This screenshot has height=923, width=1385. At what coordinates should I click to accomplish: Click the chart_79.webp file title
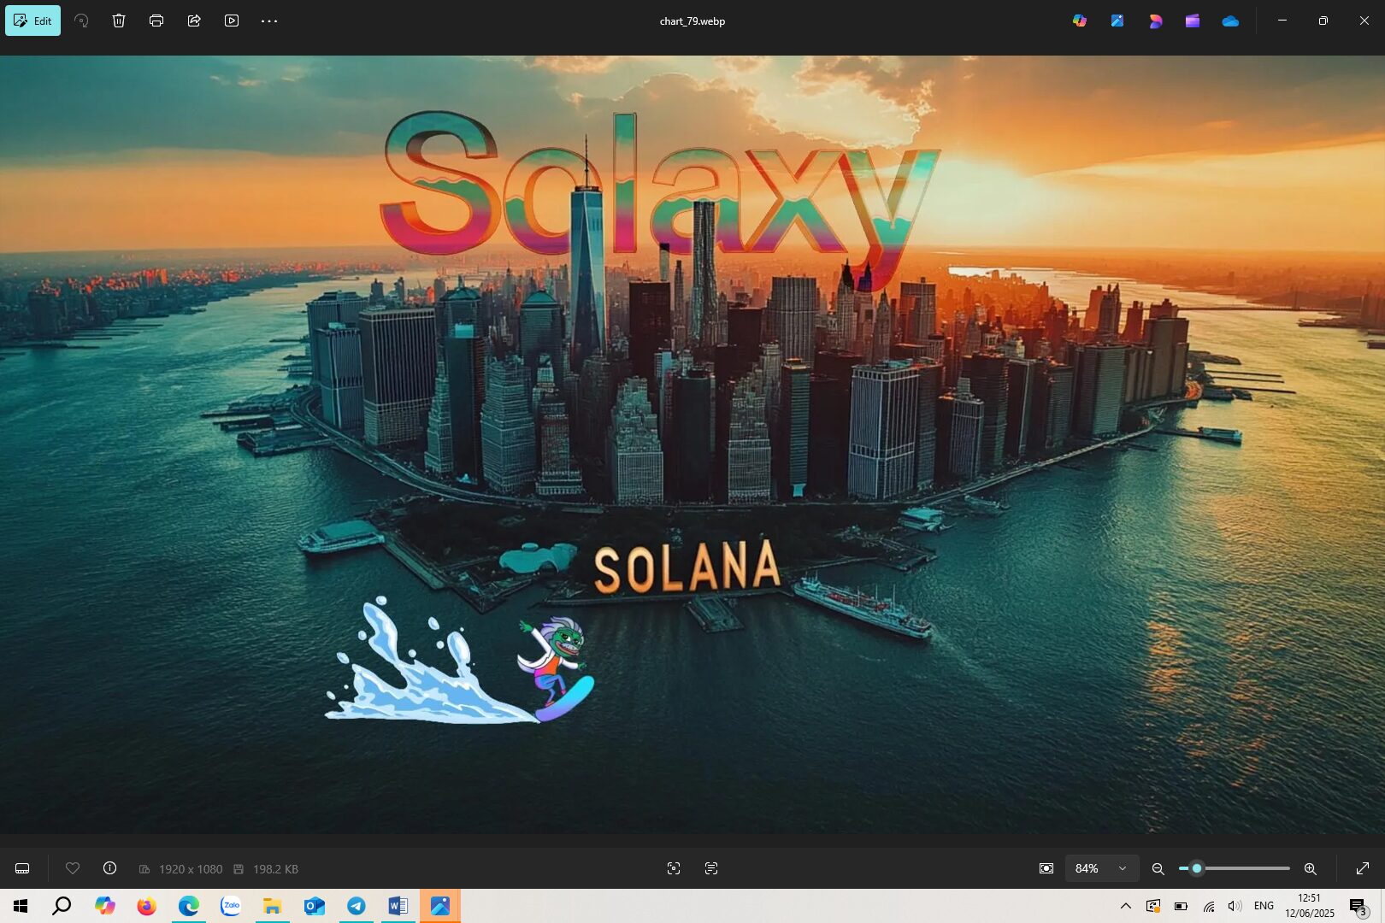coord(692,21)
